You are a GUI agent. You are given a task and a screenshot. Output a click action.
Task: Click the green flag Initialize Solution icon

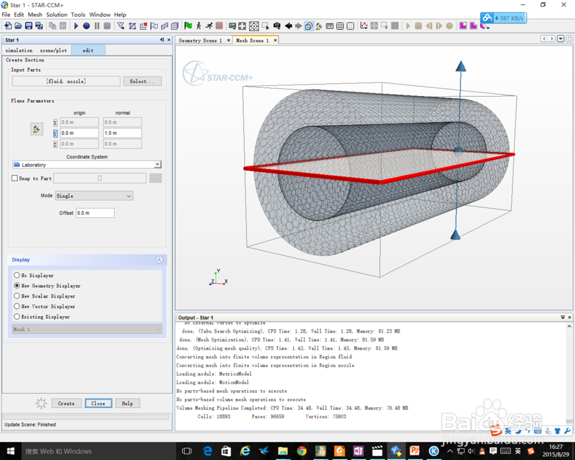click(x=188, y=26)
